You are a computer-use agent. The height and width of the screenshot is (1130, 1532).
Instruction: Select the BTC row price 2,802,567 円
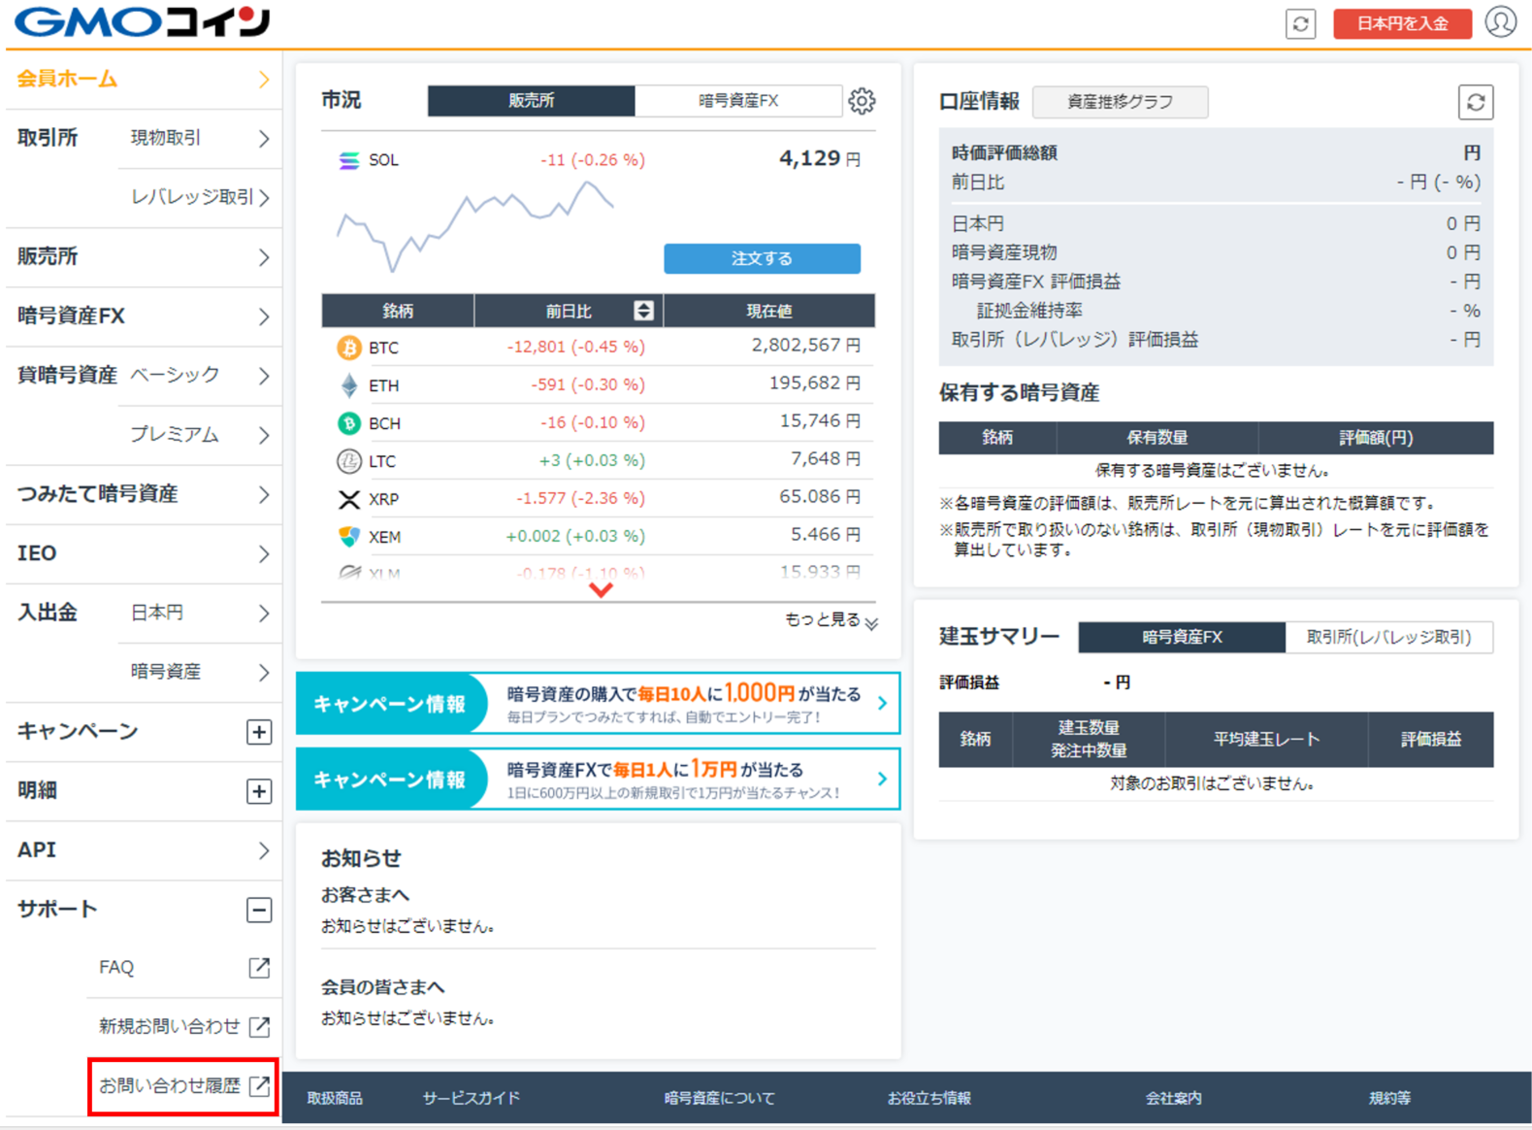pos(805,346)
